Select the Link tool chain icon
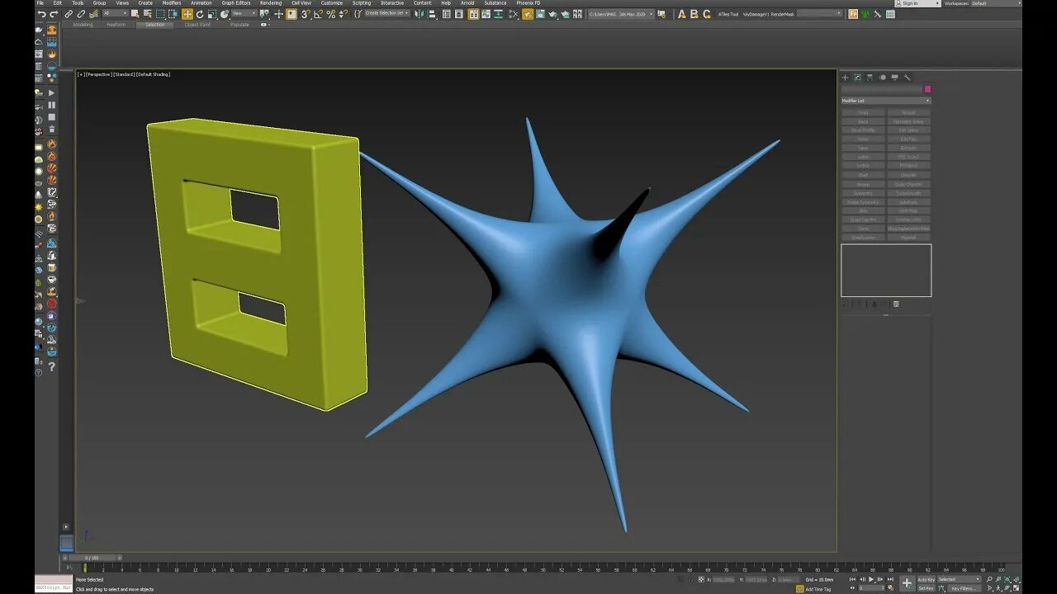 (x=69, y=14)
